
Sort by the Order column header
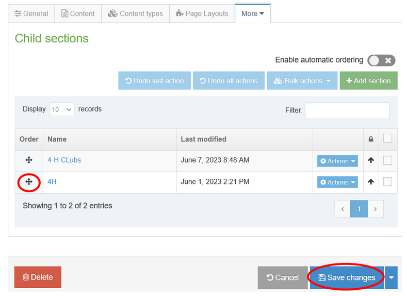[x=29, y=139]
